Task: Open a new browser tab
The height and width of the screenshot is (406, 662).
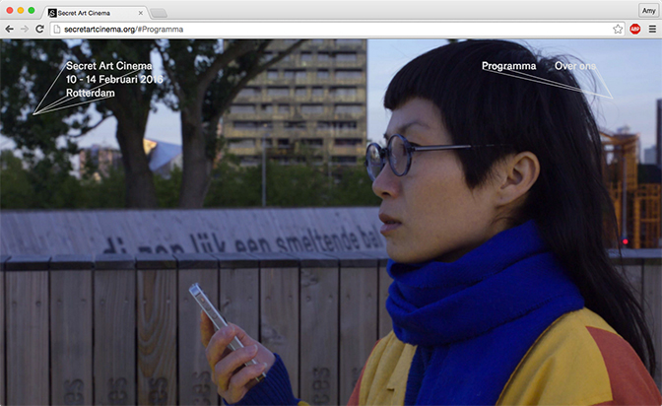Action: tap(159, 13)
